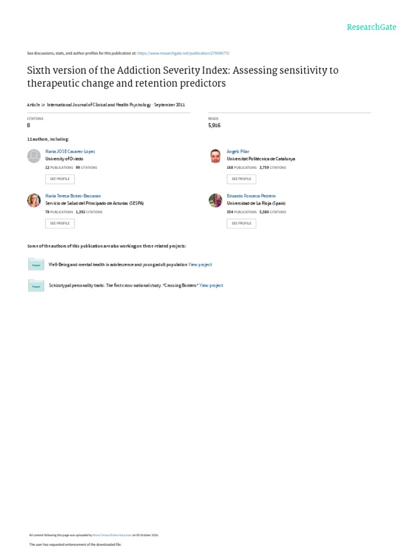Click See Profile under Angels Pilar
The height and width of the screenshot is (557, 417).
coord(242,179)
